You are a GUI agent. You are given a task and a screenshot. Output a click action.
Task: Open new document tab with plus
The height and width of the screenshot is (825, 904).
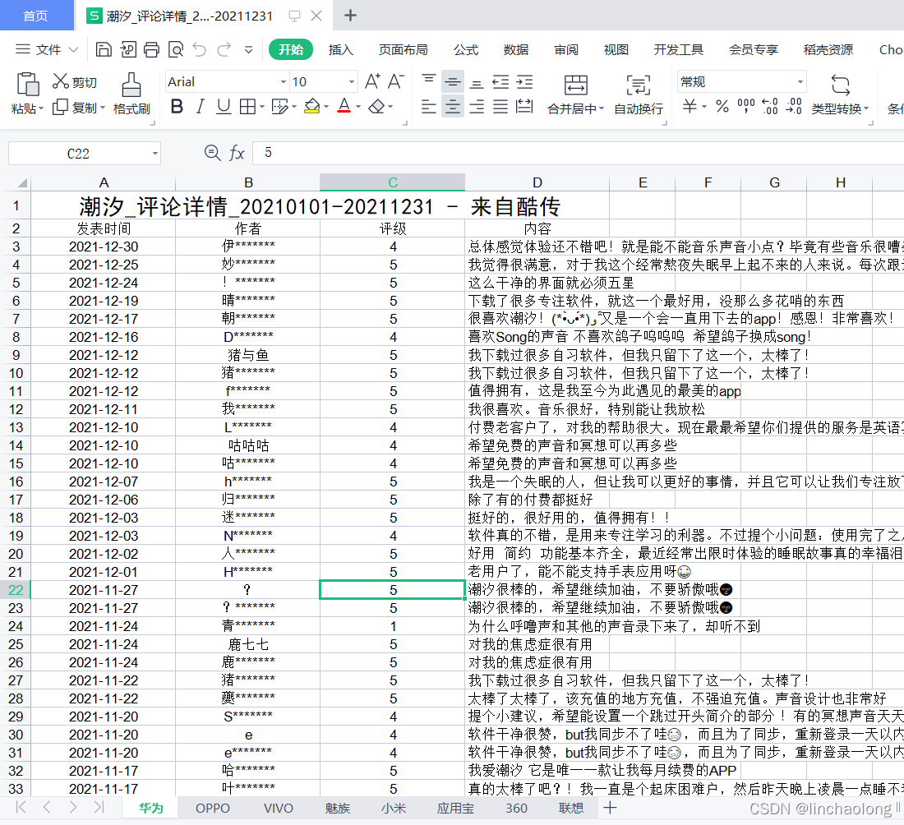pos(350,16)
